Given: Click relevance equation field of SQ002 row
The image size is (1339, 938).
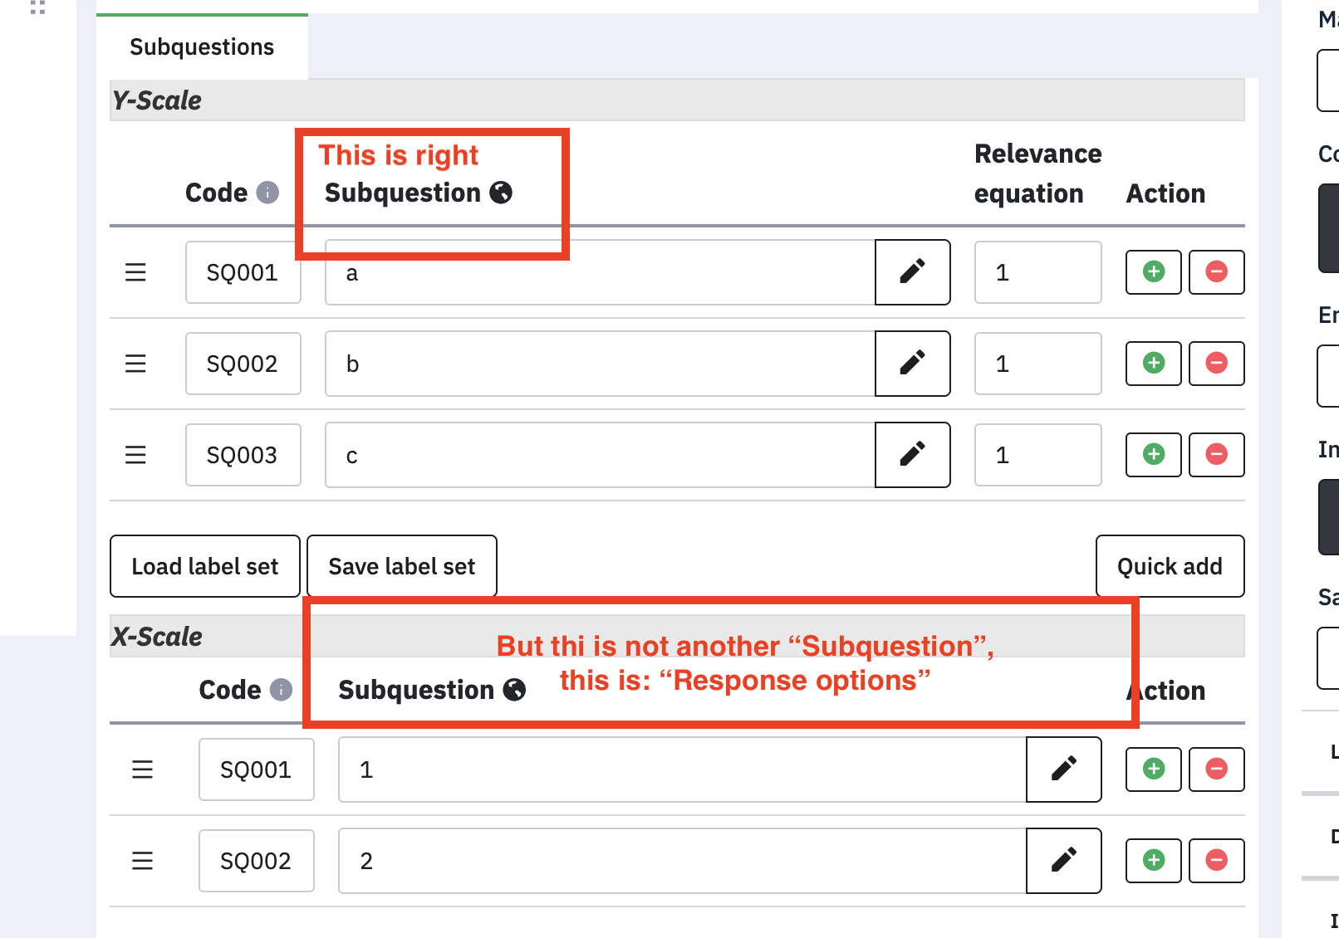Looking at the screenshot, I should 1037,364.
